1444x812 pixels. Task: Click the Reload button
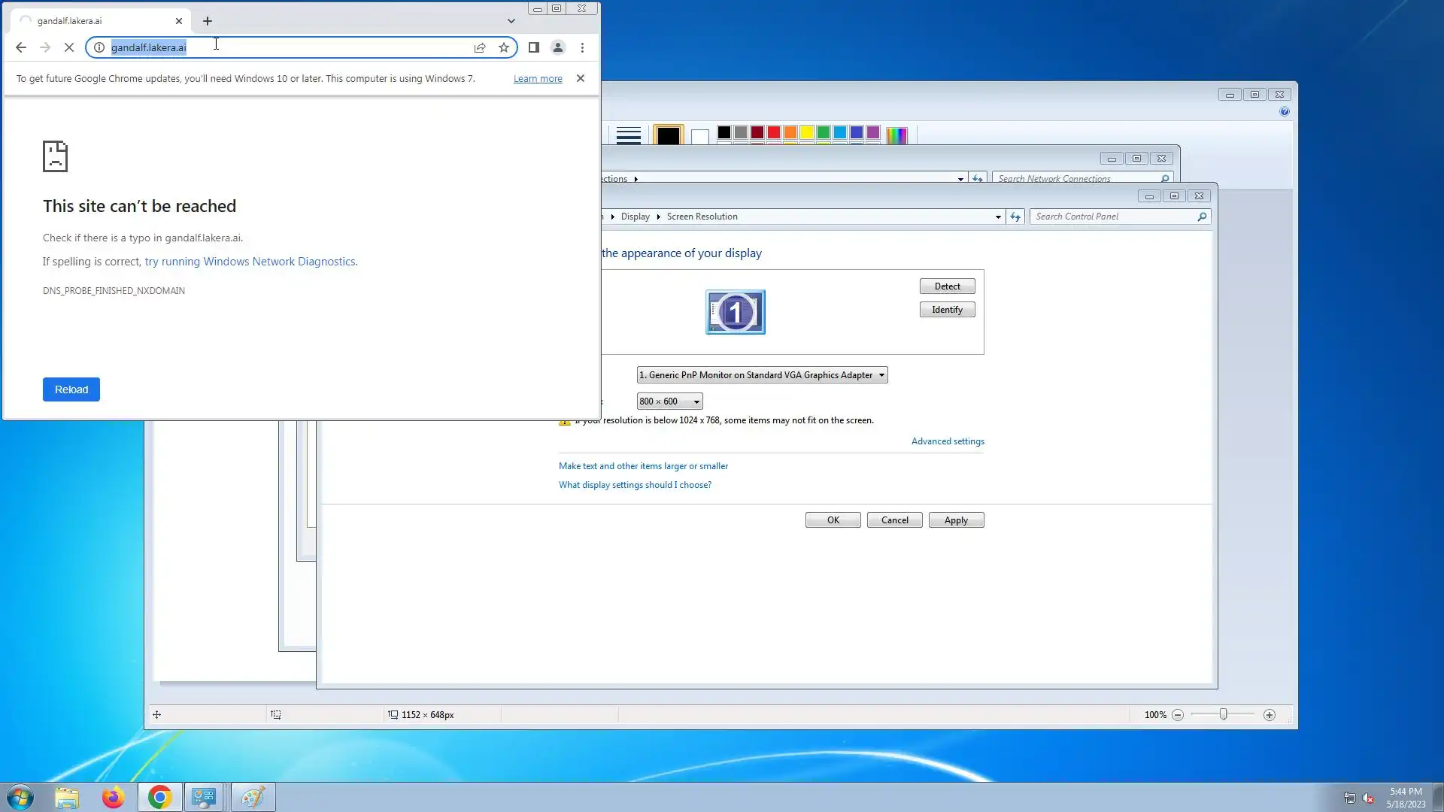point(71,389)
